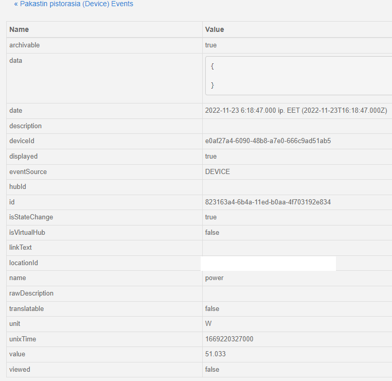Click the displayed value true
392x381 pixels.
tap(211, 157)
